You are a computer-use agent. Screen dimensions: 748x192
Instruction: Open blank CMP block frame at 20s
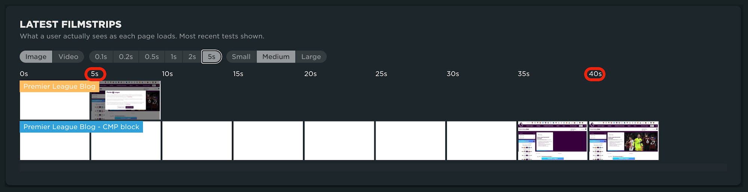point(339,141)
